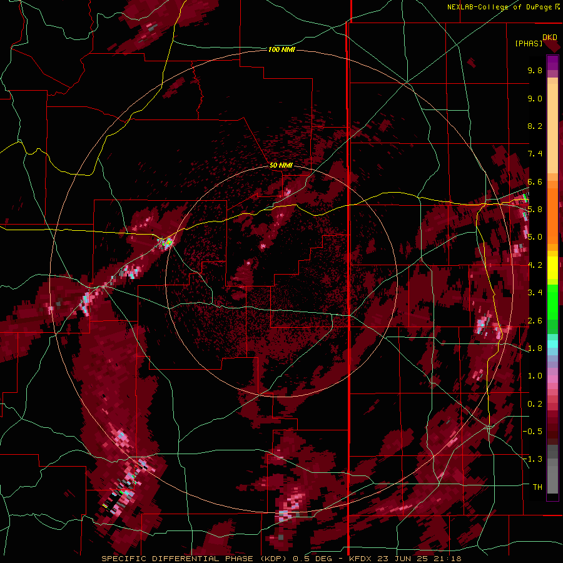The image size is (563, 563).
Task: Click the 1.8 scale value
Action: click(535, 348)
